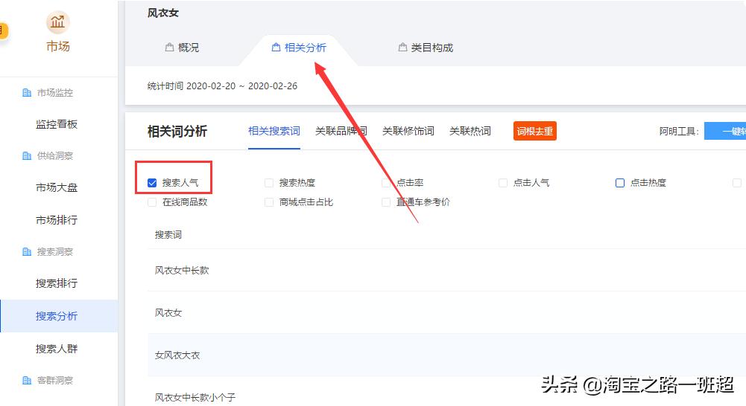The height and width of the screenshot is (406, 746).
Task: Open 市场排行 in the sidebar
Action: [57, 220]
